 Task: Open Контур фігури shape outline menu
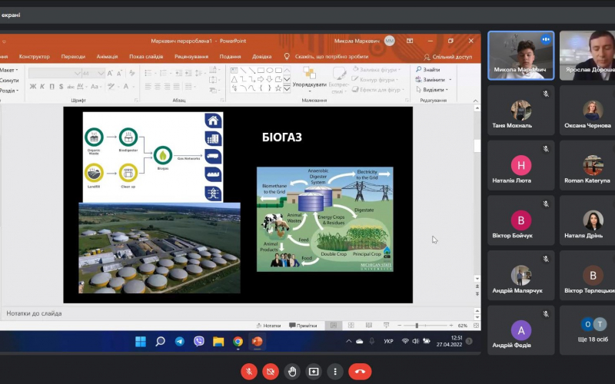click(376, 80)
